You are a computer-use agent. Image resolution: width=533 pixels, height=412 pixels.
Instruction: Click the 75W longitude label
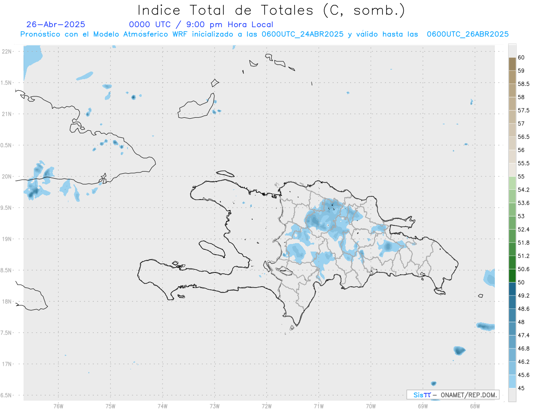(111, 406)
